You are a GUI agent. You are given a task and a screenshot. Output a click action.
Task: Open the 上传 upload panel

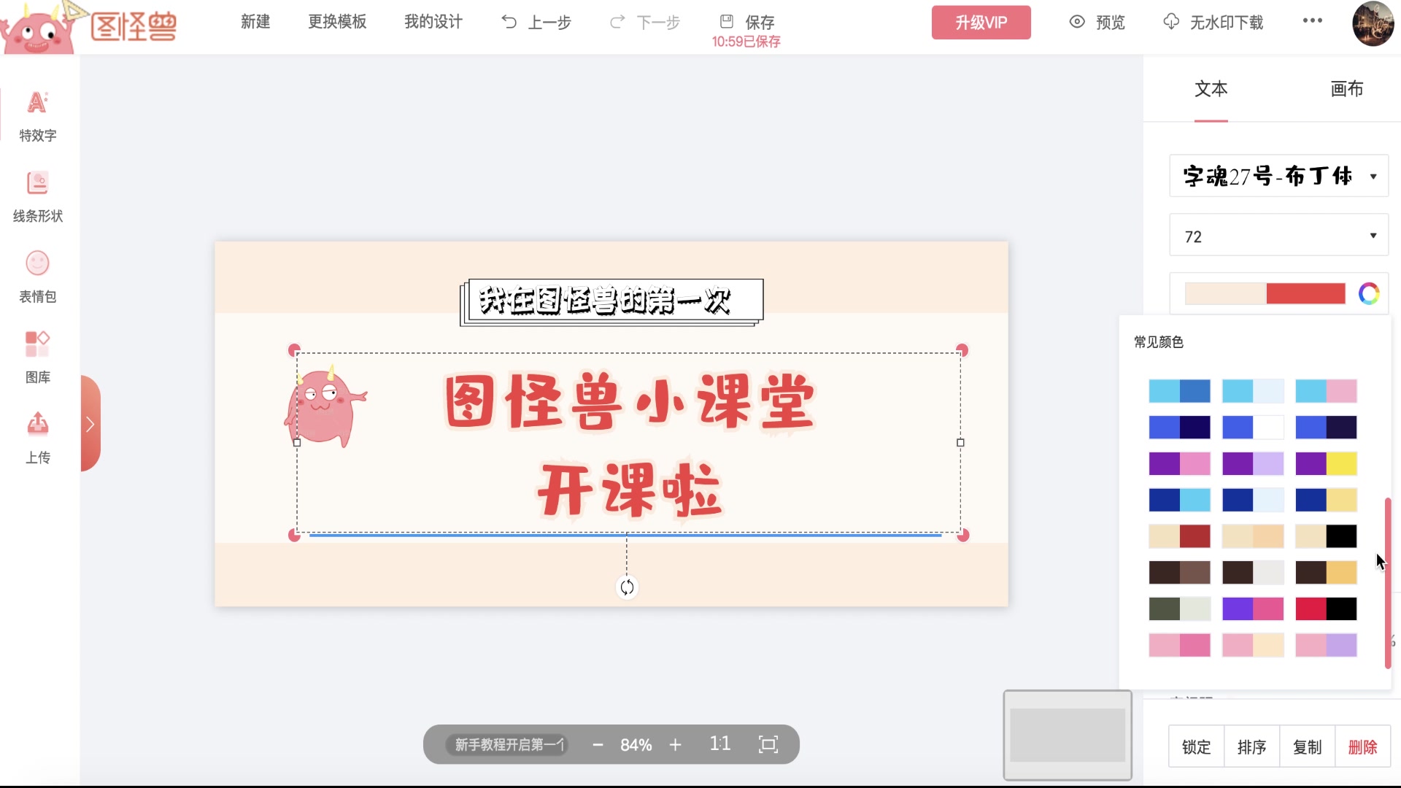click(x=37, y=438)
